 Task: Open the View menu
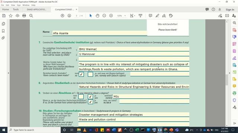13,5
